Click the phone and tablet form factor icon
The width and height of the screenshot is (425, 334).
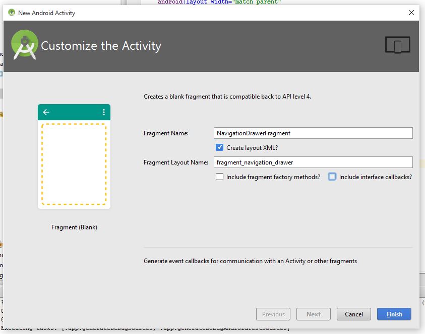pos(397,45)
